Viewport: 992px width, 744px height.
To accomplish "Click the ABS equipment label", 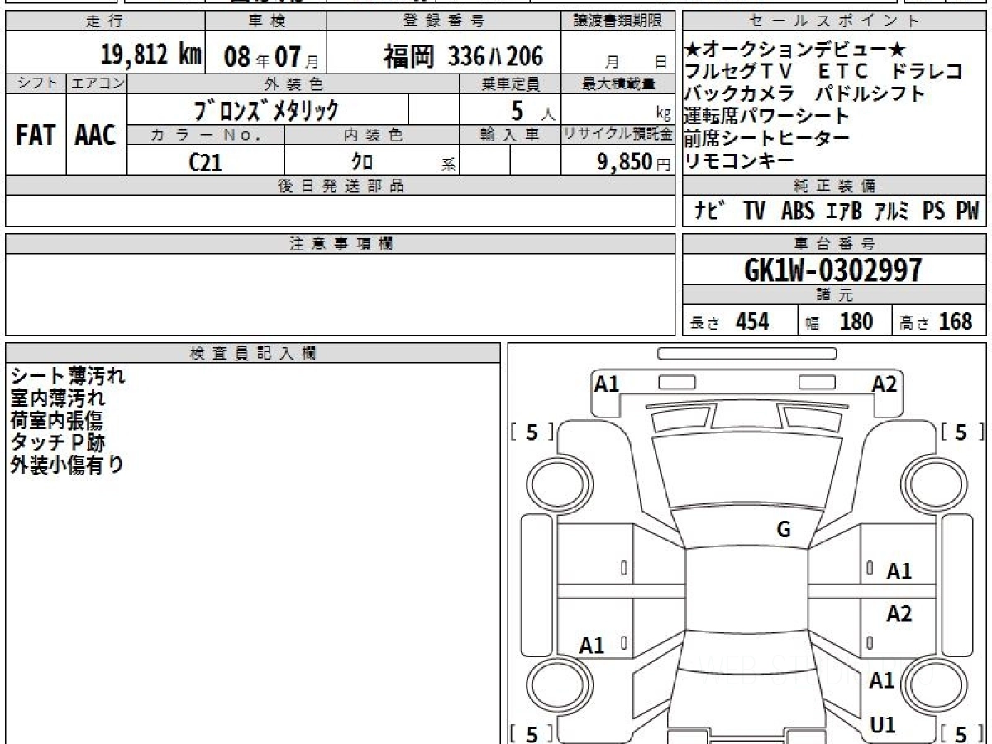I will click(797, 212).
